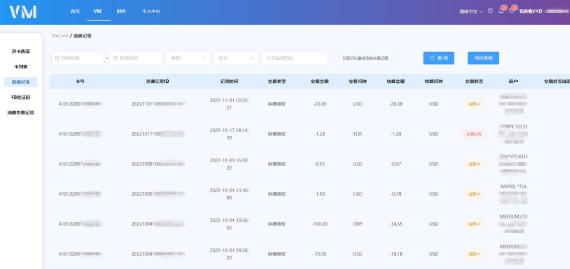
Task: Select 开卡选项 in sidebar
Action: click(x=21, y=52)
